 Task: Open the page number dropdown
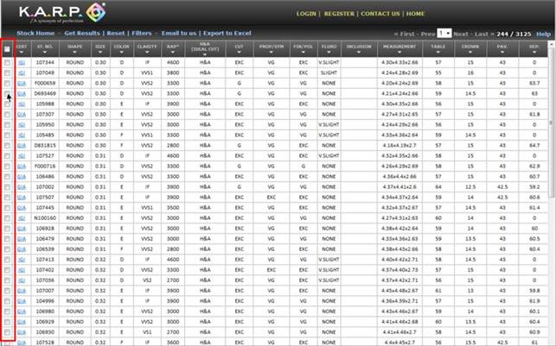[445, 32]
